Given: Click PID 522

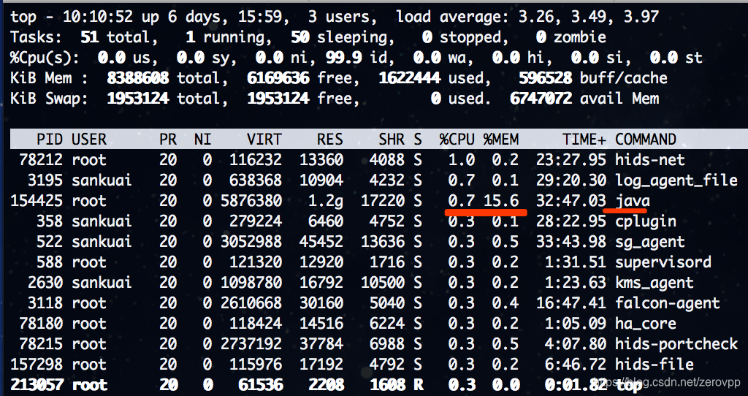Looking at the screenshot, I should (x=50, y=242).
